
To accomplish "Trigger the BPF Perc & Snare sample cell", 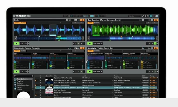I will pyautogui.click(x=124, y=64).
